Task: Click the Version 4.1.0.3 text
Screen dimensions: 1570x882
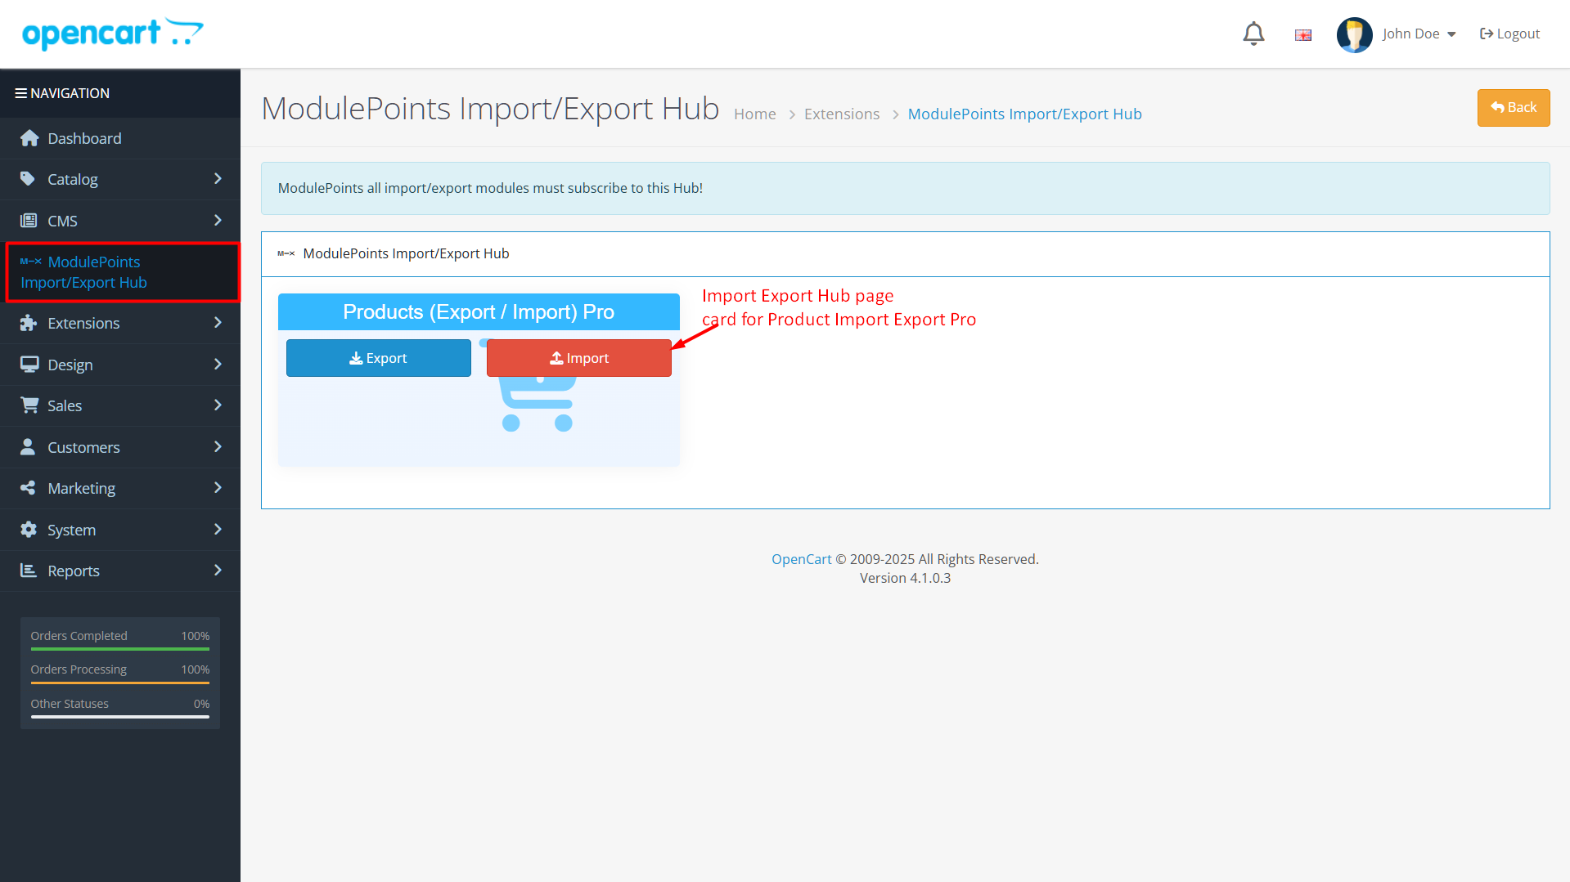Action: click(905, 578)
